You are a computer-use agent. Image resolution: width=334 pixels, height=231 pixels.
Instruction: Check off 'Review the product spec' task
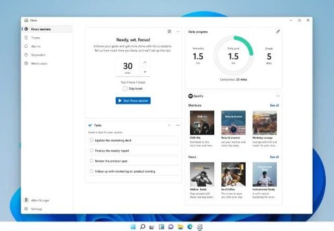pos(91,161)
